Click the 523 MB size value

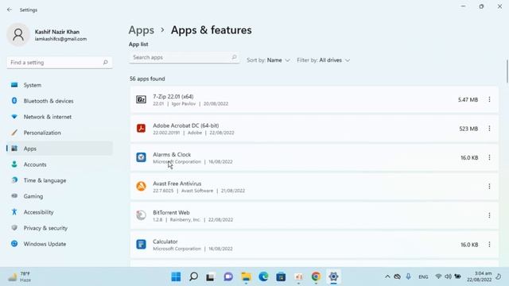click(468, 129)
